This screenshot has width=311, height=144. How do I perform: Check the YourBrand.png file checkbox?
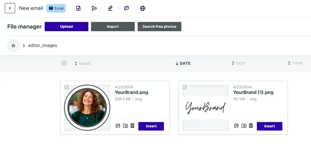[x=67, y=87]
